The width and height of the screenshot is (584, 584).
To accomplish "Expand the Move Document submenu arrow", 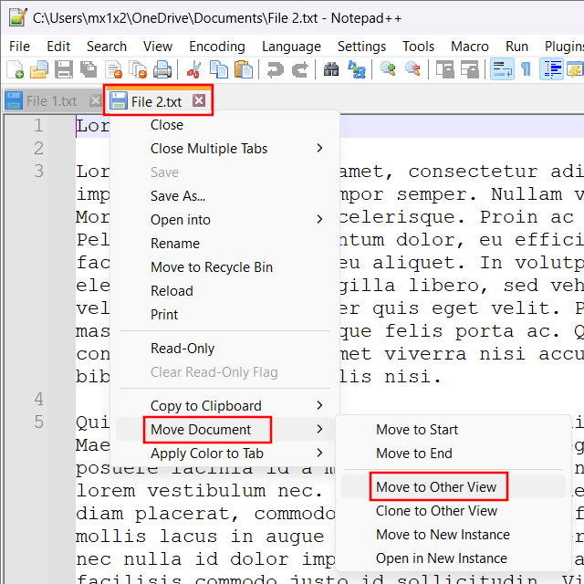I will [319, 429].
